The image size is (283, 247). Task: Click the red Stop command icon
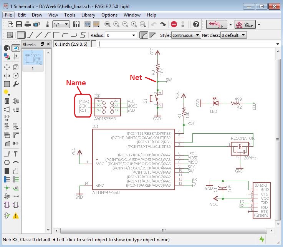174,24
